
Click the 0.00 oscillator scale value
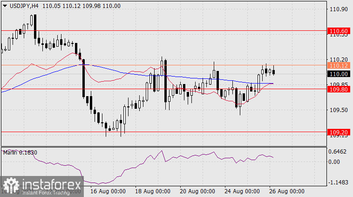[334, 162]
